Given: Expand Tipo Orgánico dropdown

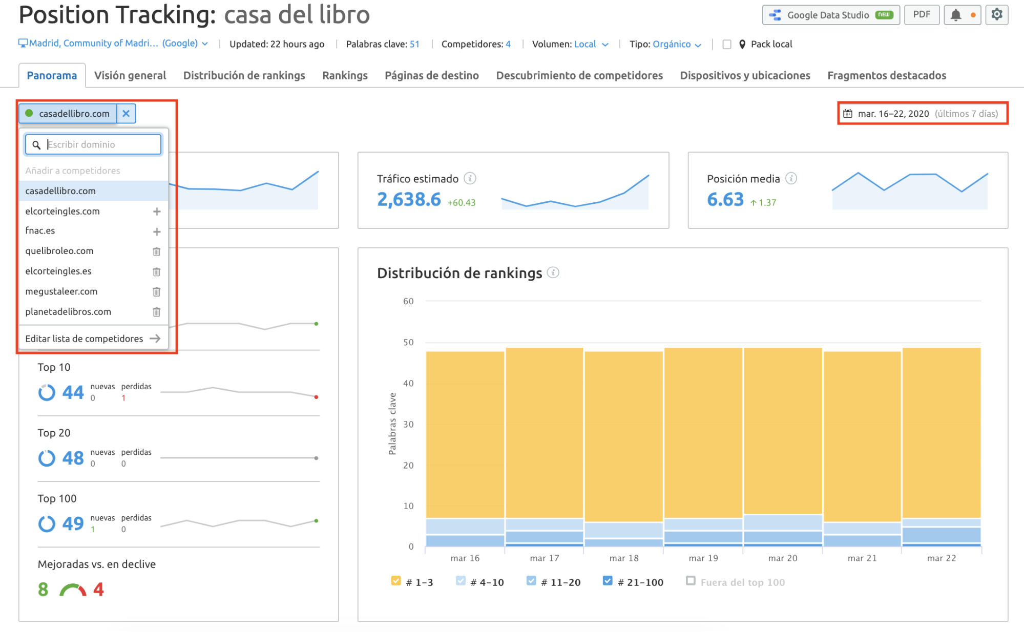Looking at the screenshot, I should 677,44.
